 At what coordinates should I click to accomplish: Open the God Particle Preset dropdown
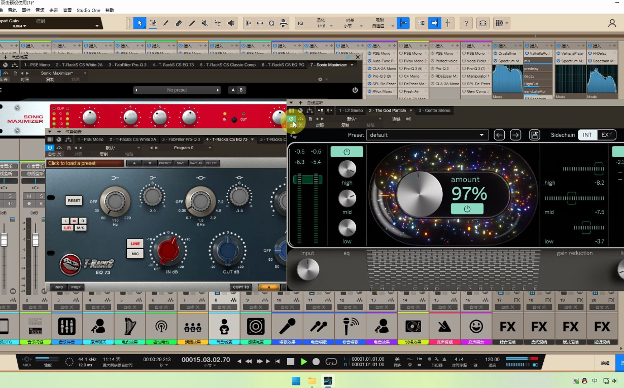[427, 135]
